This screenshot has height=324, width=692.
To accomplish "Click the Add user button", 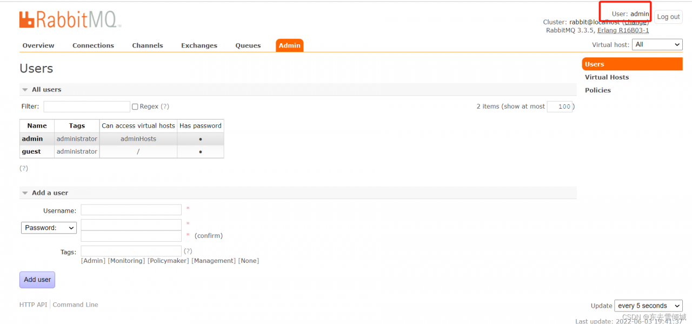I will tap(37, 280).
